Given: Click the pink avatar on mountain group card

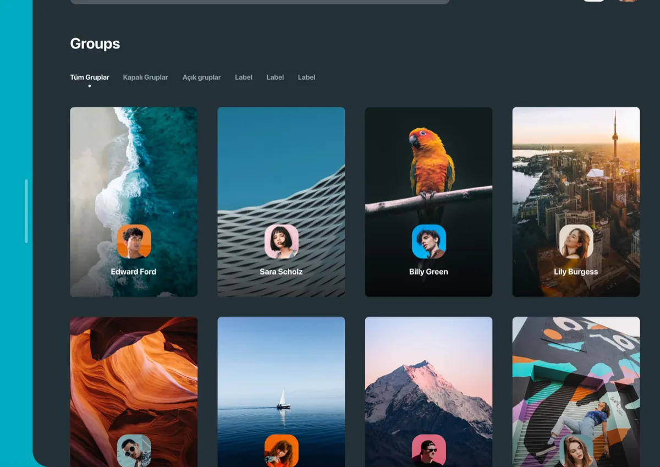Looking at the screenshot, I should tap(428, 450).
